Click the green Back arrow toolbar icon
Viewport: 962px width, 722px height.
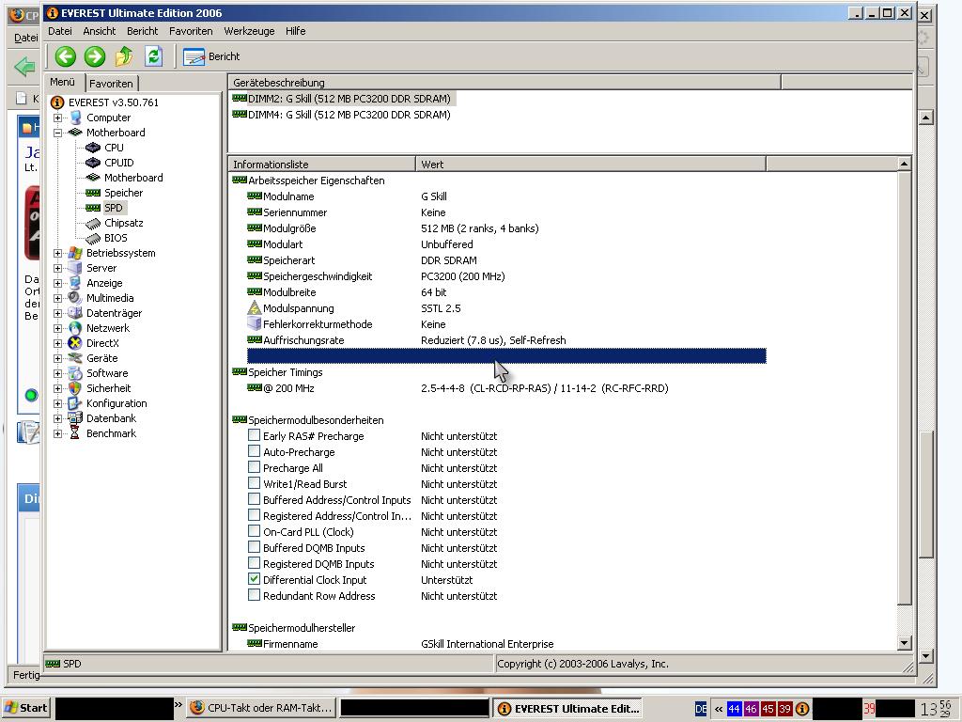(65, 56)
